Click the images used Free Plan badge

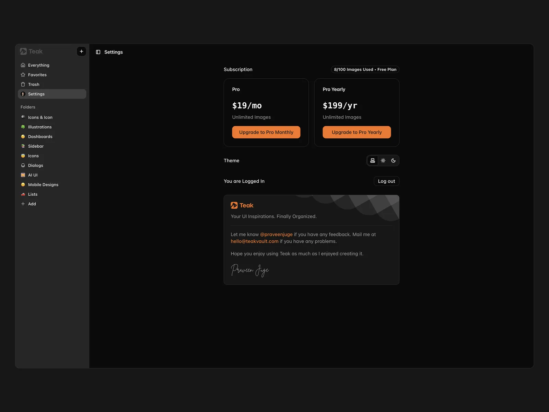click(365, 69)
